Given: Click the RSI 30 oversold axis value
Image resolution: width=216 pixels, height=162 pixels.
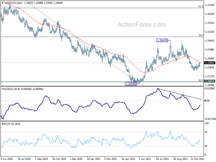Looking at the screenshot, I should click(x=207, y=146).
